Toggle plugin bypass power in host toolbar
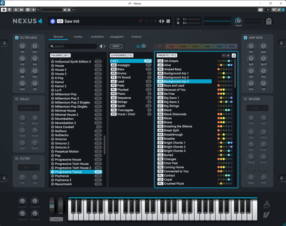Image resolution: width=286 pixels, height=226 pixels. click(x=3, y=10)
